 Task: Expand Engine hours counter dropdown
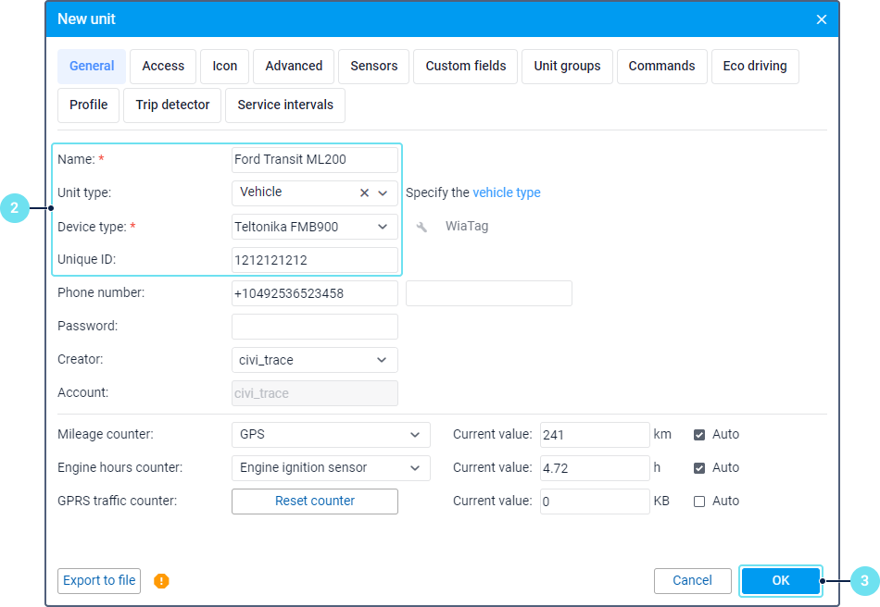point(415,468)
